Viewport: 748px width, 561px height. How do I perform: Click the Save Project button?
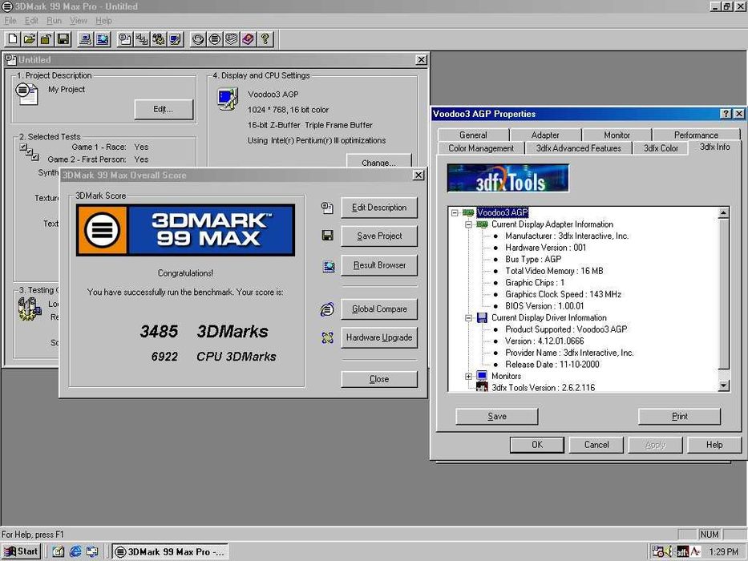pos(379,236)
